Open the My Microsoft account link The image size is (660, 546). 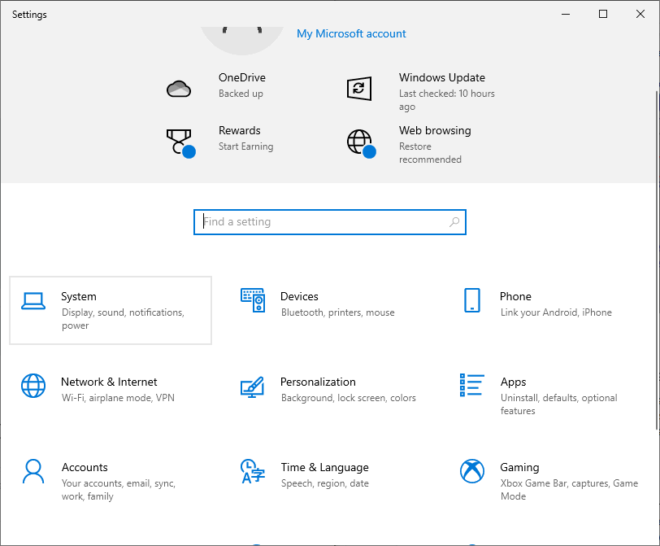(x=351, y=33)
